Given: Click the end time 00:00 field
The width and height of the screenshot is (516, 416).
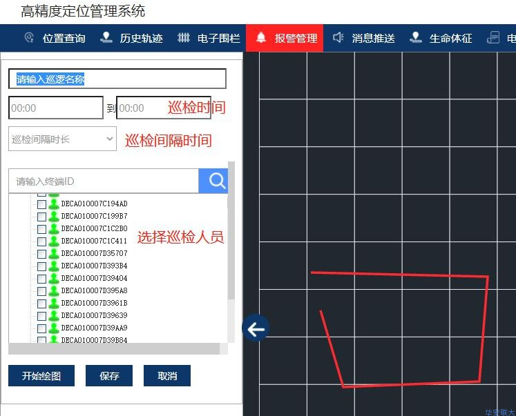Looking at the screenshot, I should pyautogui.click(x=164, y=108).
